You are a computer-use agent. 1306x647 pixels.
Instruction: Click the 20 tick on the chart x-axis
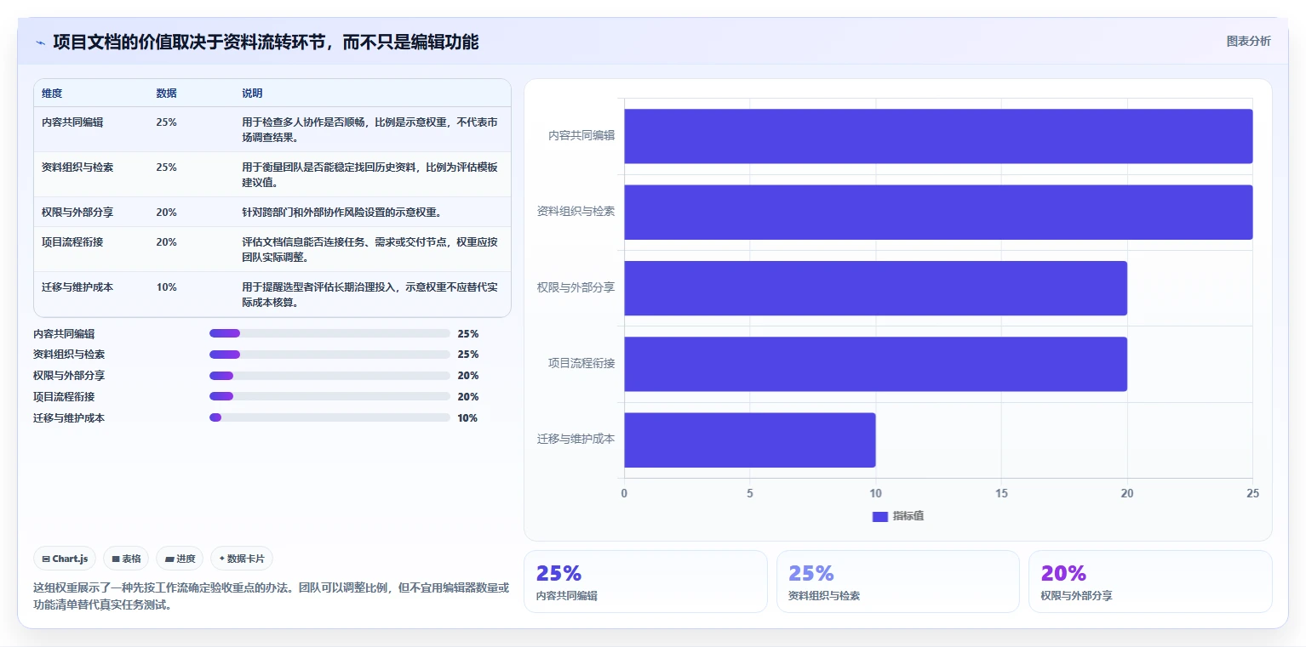tap(1127, 493)
